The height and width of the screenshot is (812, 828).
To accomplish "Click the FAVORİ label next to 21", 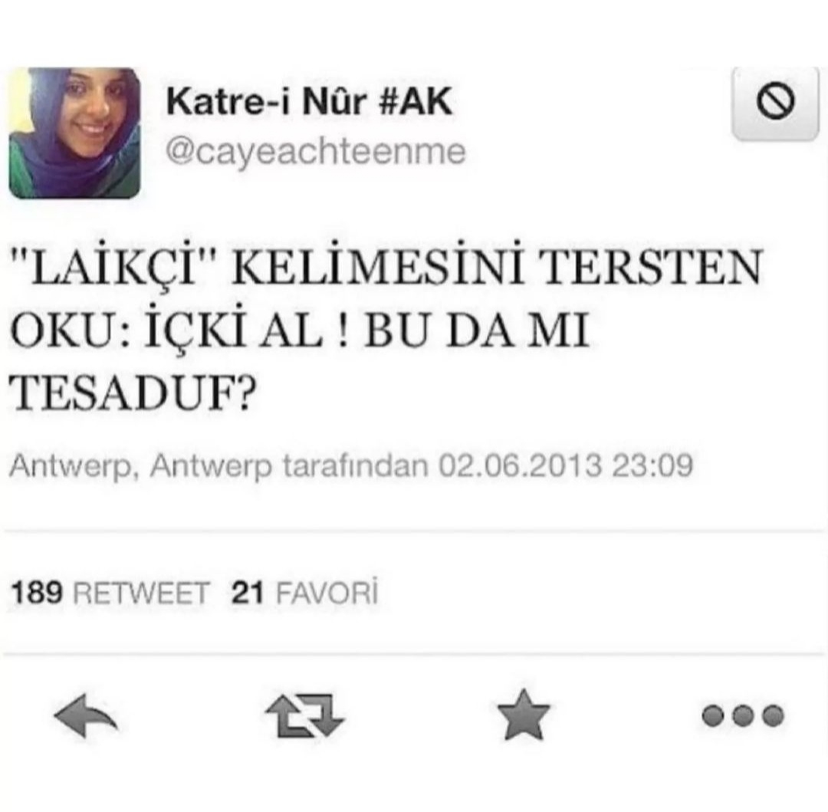I will (x=327, y=593).
